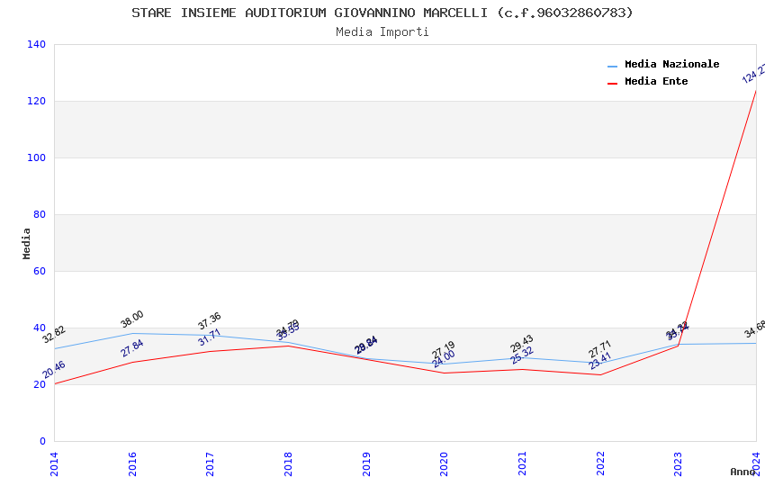
Task: Click the data label 20.46
Action: tap(54, 370)
